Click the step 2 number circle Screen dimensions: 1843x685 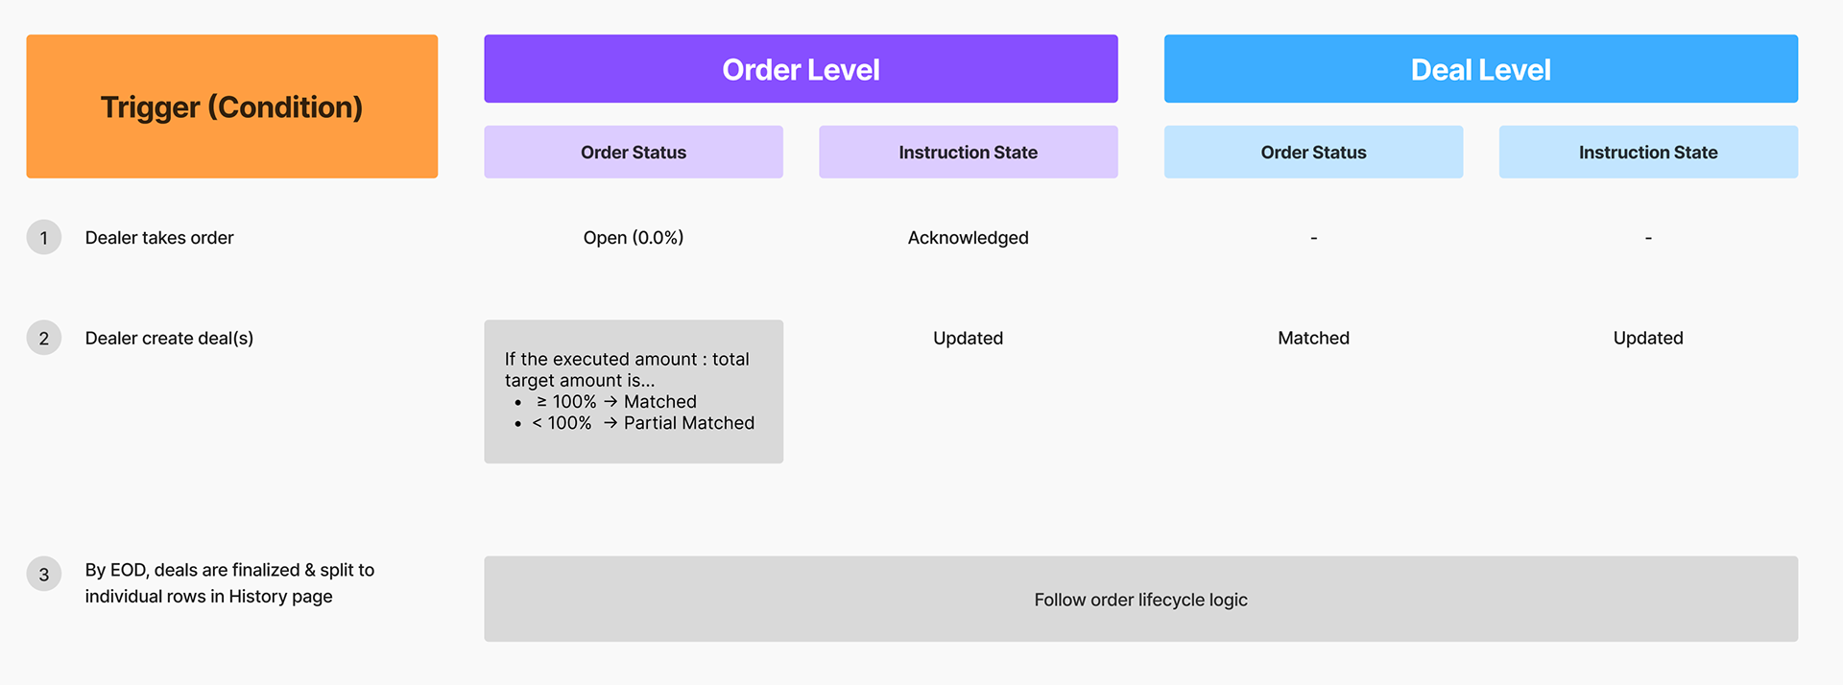coord(44,338)
